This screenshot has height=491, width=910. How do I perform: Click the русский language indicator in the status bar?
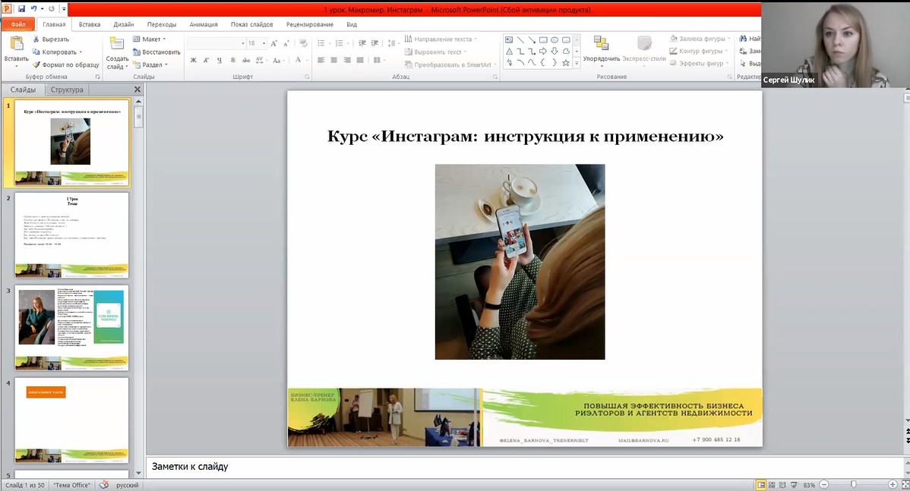[127, 485]
